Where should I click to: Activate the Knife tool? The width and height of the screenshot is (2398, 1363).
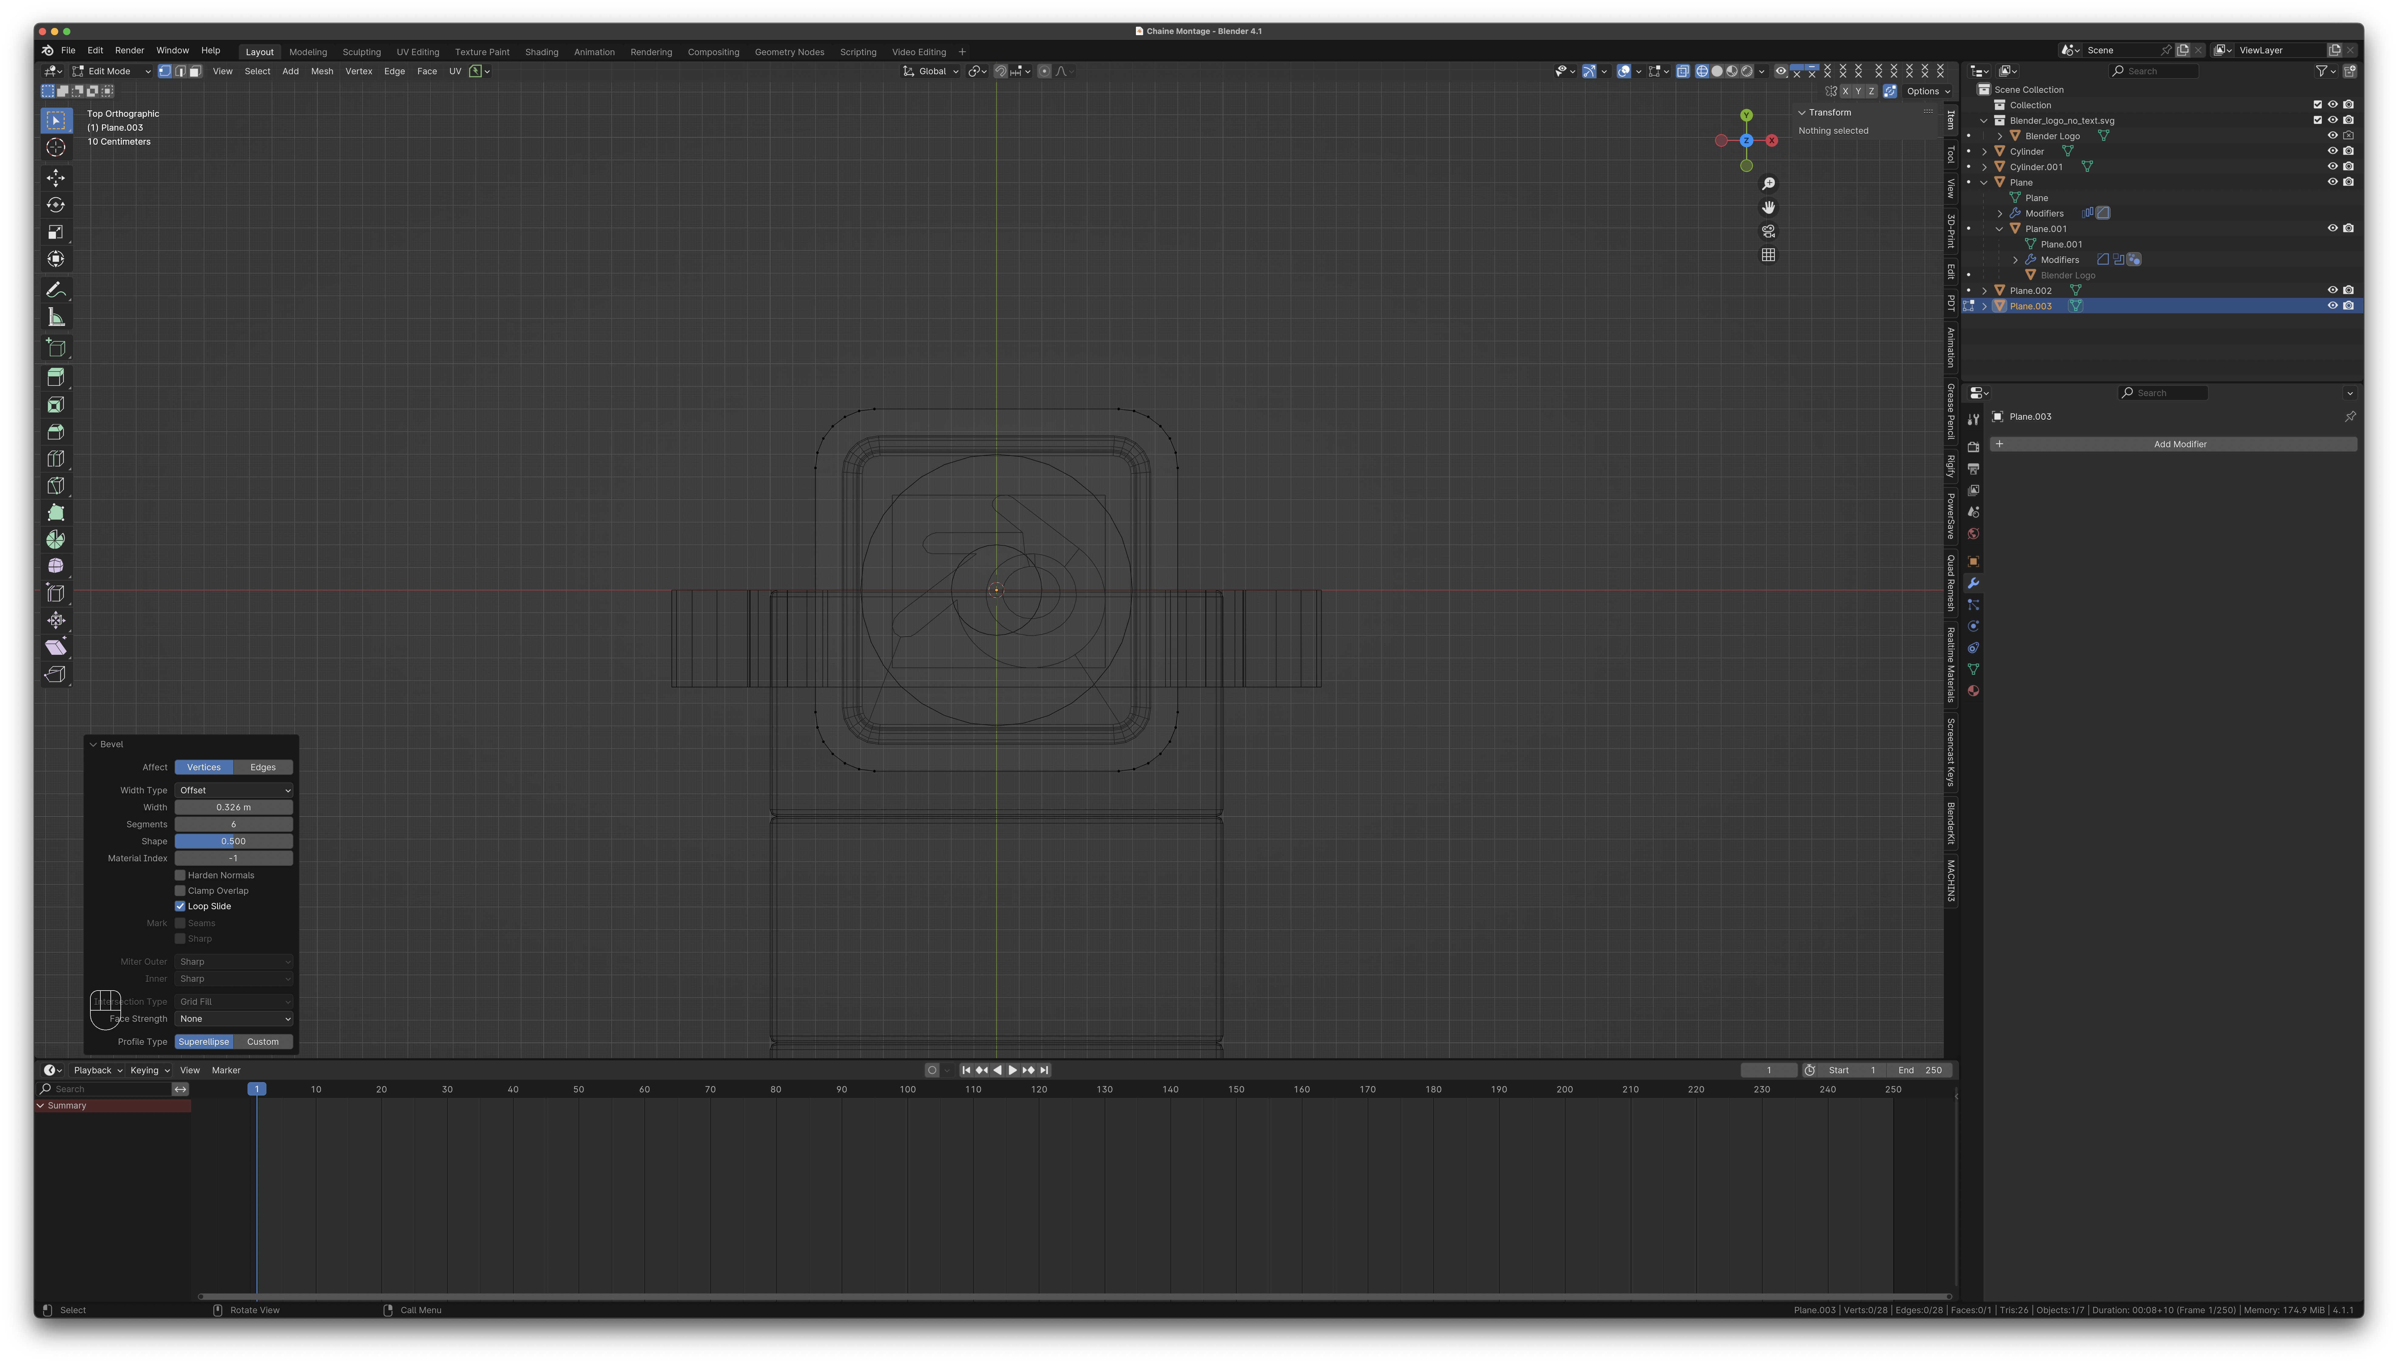pos(56,486)
